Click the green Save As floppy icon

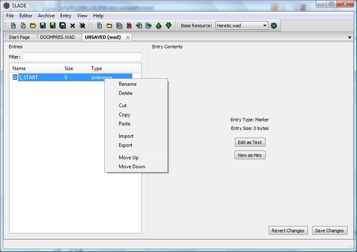[52, 26]
